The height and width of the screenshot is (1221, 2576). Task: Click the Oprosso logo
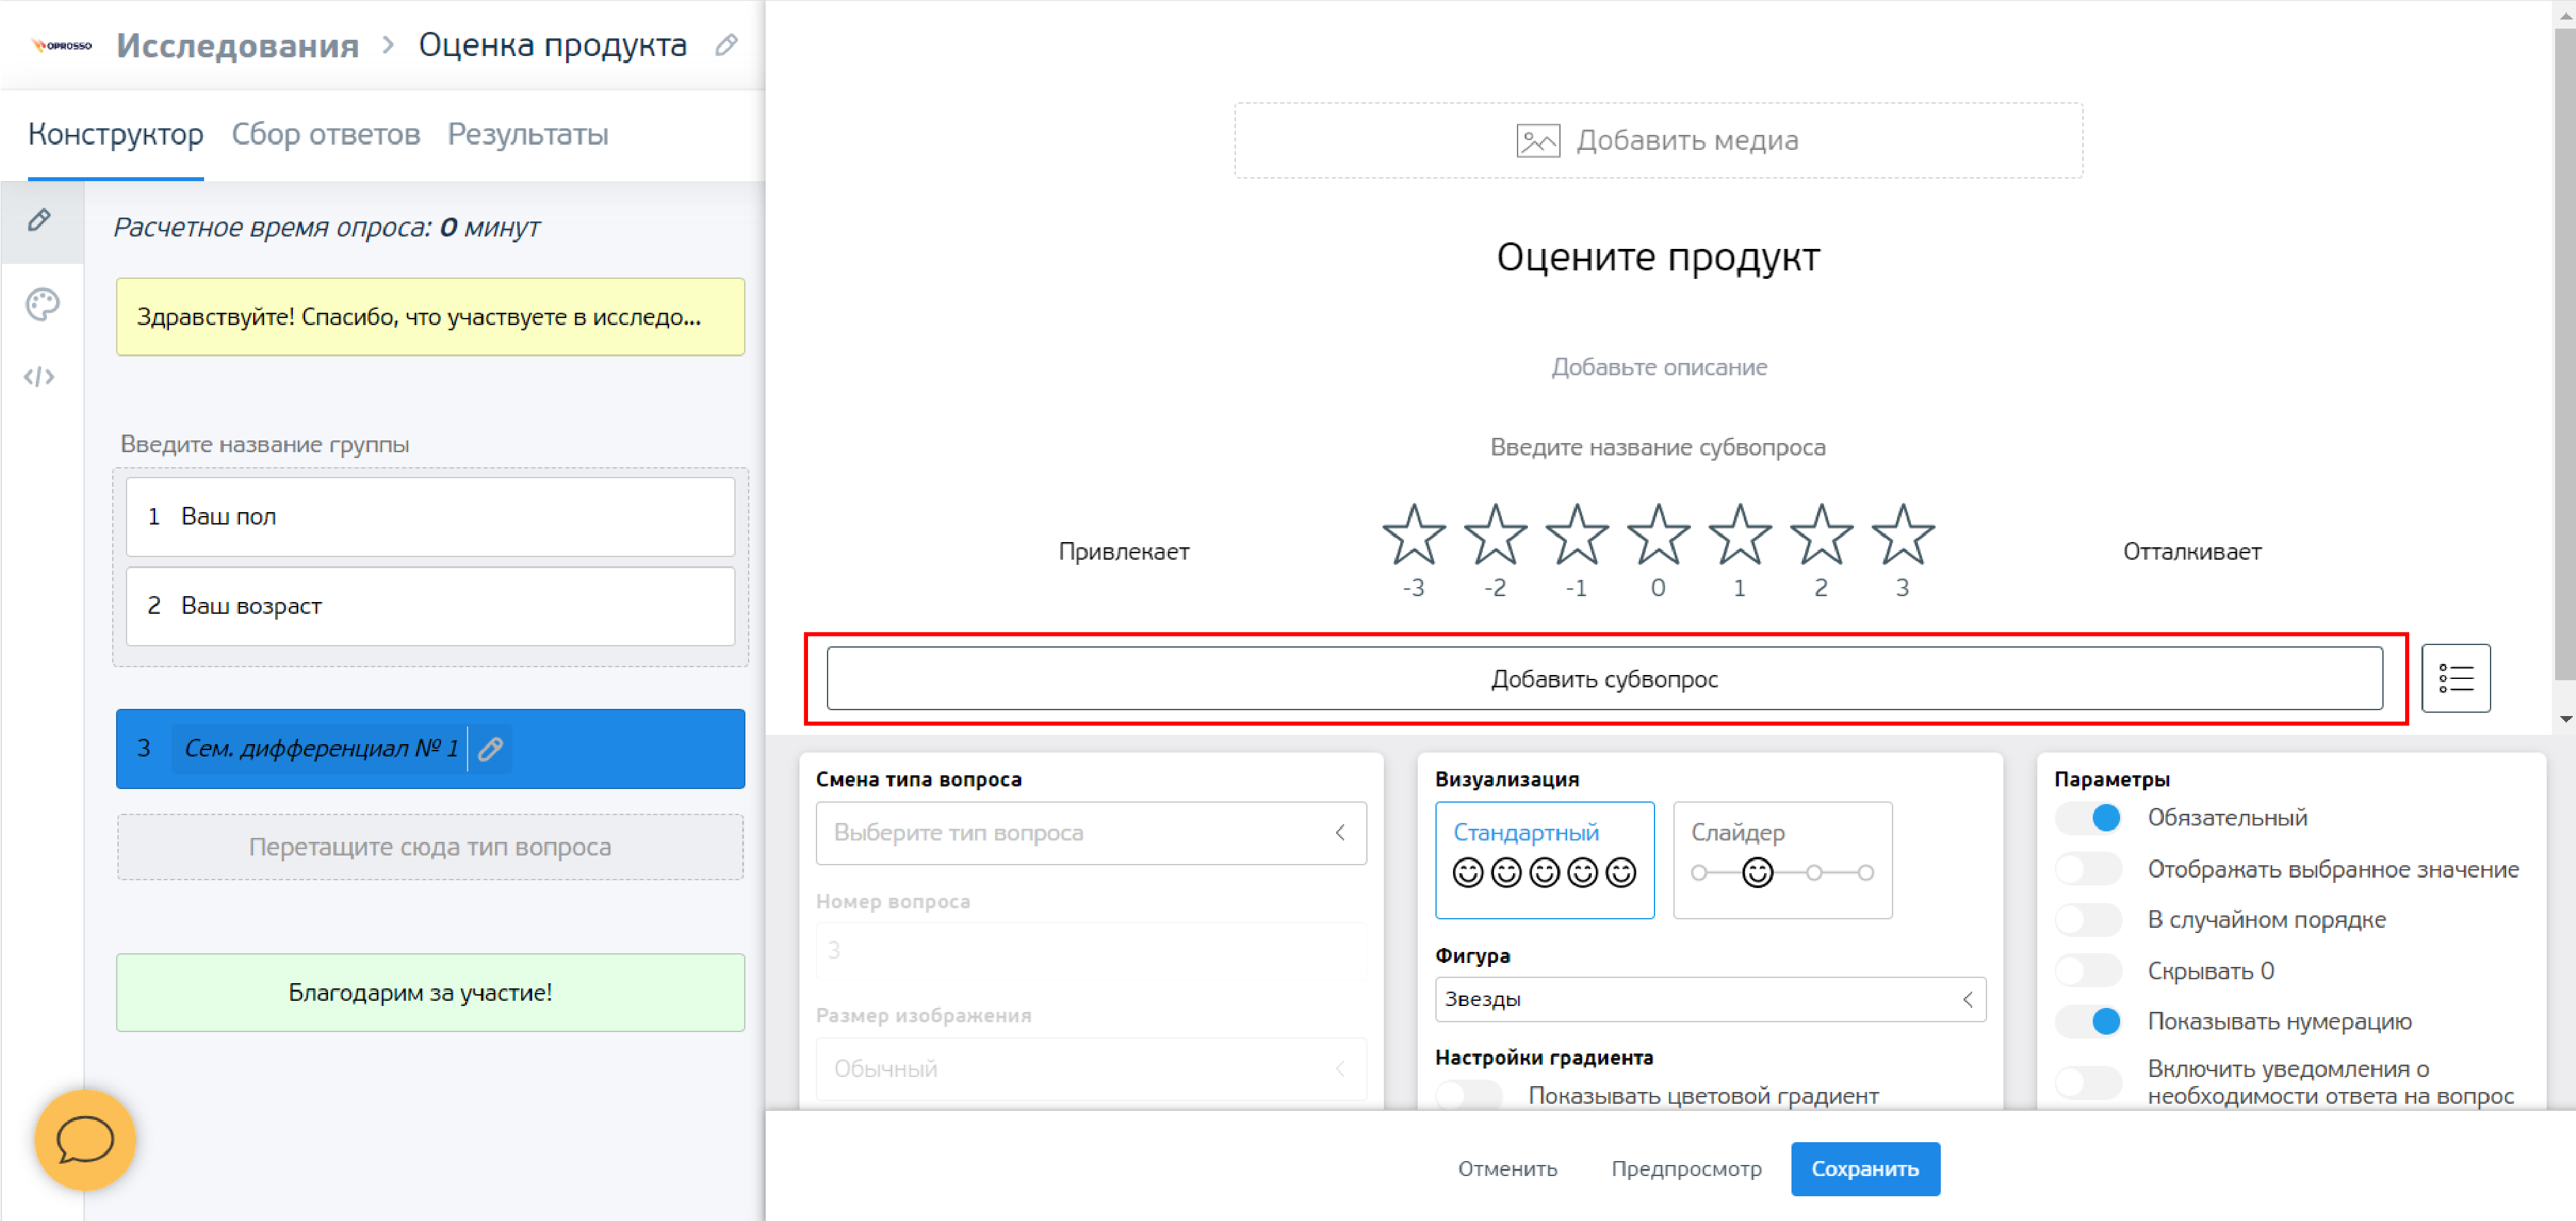[62, 45]
